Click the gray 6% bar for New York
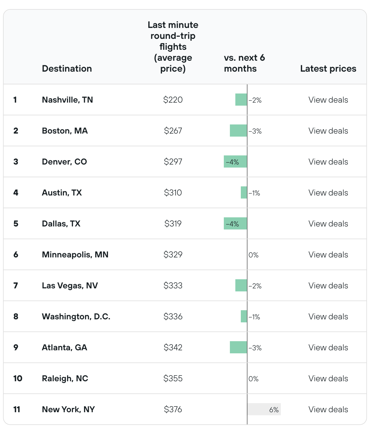The width and height of the screenshot is (370, 428). pyautogui.click(x=264, y=409)
